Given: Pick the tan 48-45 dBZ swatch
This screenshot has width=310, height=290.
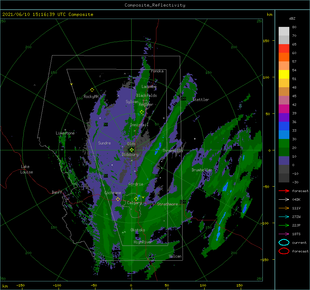Looking at the screenshot, I should click(x=284, y=91).
